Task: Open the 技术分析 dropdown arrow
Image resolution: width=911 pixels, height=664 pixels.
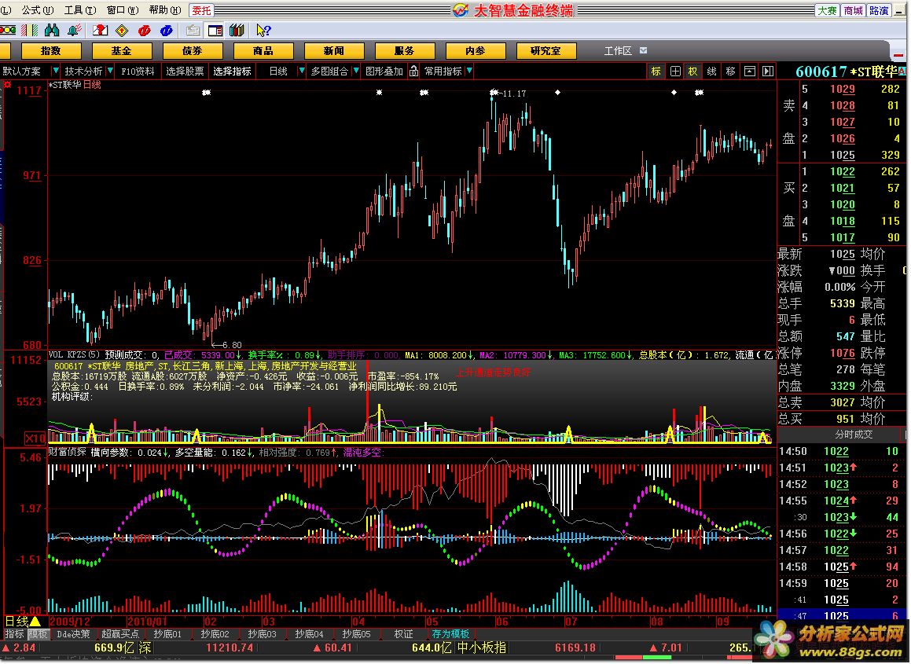Action: [x=110, y=71]
